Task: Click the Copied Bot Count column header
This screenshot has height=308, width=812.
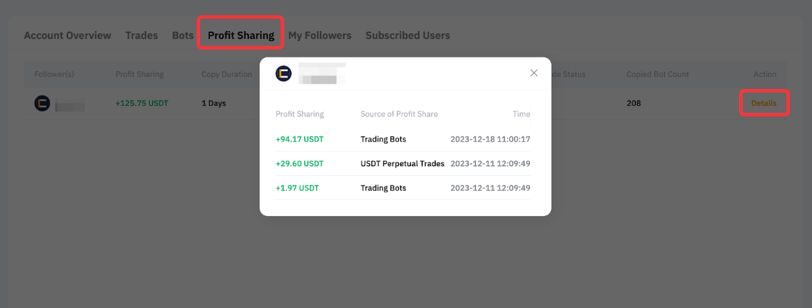Action: (658, 74)
